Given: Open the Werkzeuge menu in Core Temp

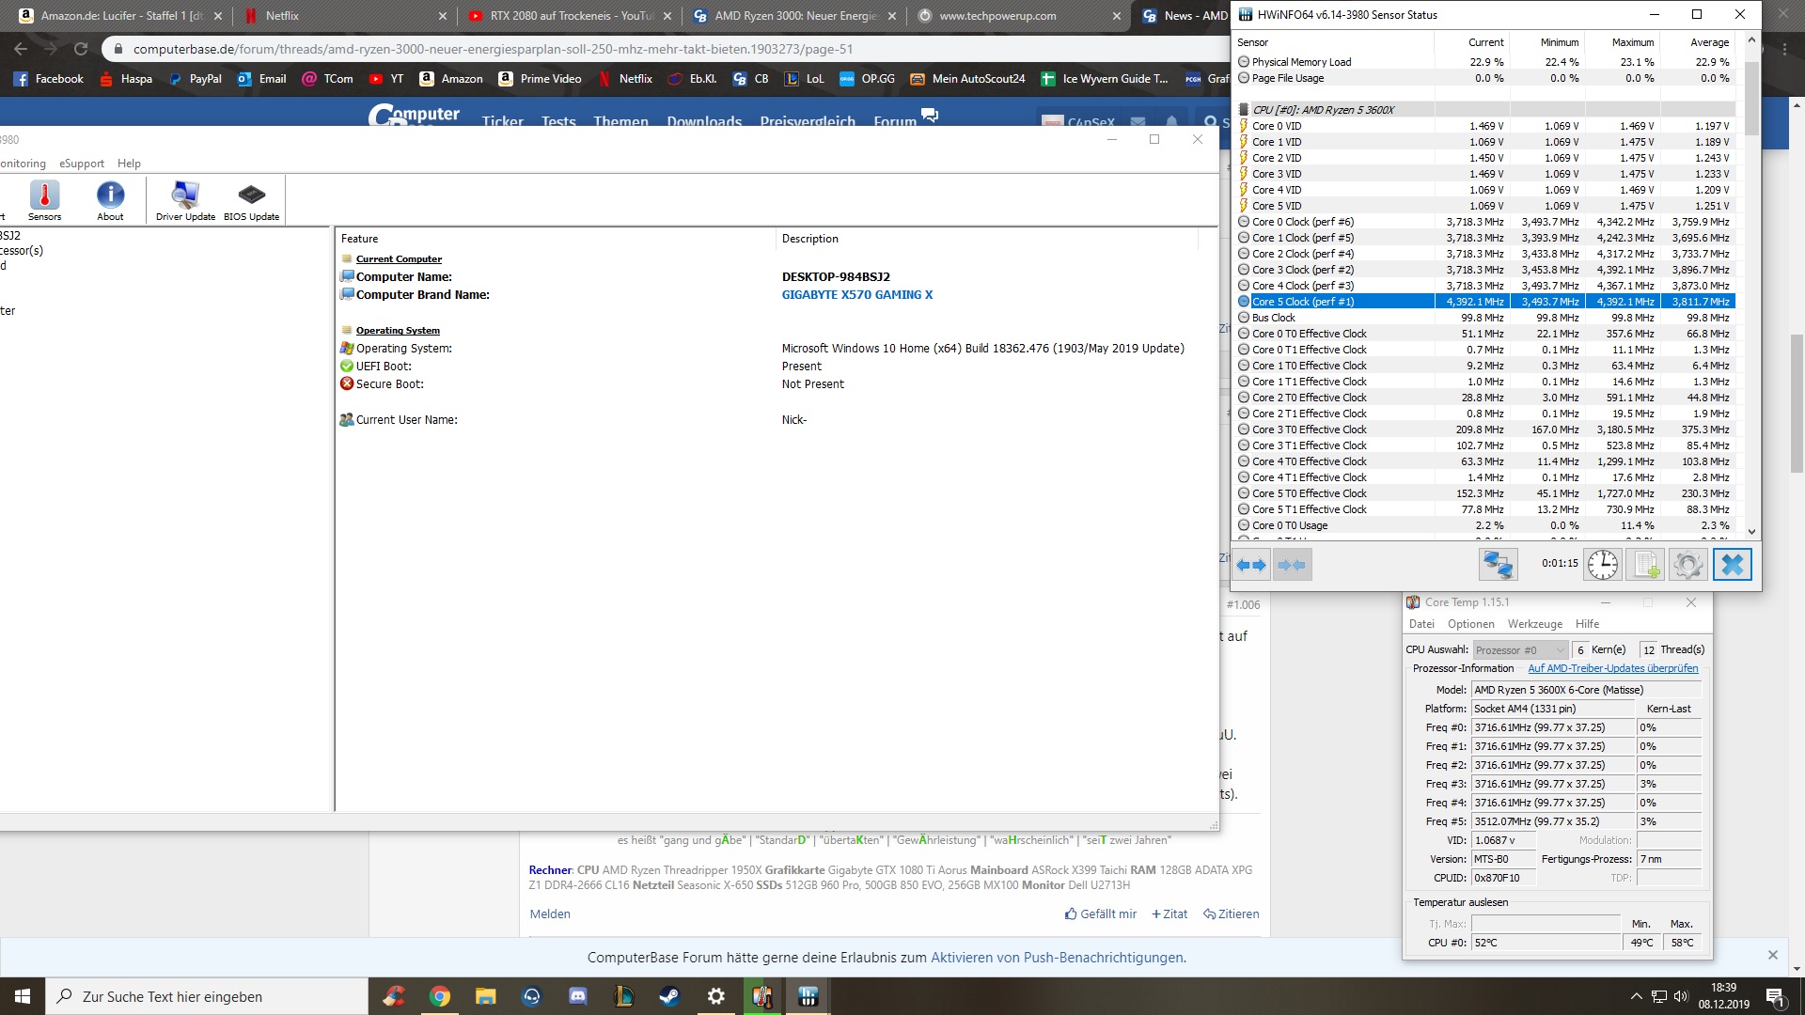Looking at the screenshot, I should coord(1534,624).
